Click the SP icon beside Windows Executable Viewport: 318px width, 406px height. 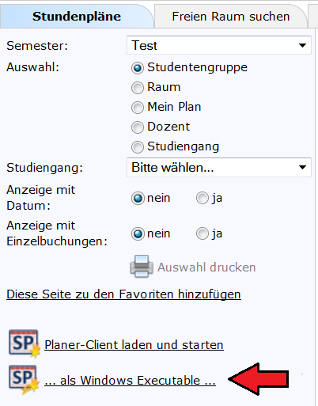[x=24, y=380]
